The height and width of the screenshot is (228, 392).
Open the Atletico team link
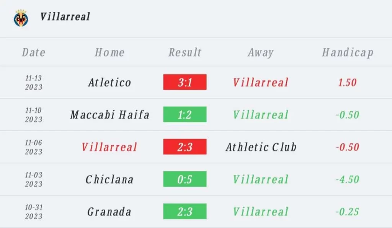[x=109, y=82]
